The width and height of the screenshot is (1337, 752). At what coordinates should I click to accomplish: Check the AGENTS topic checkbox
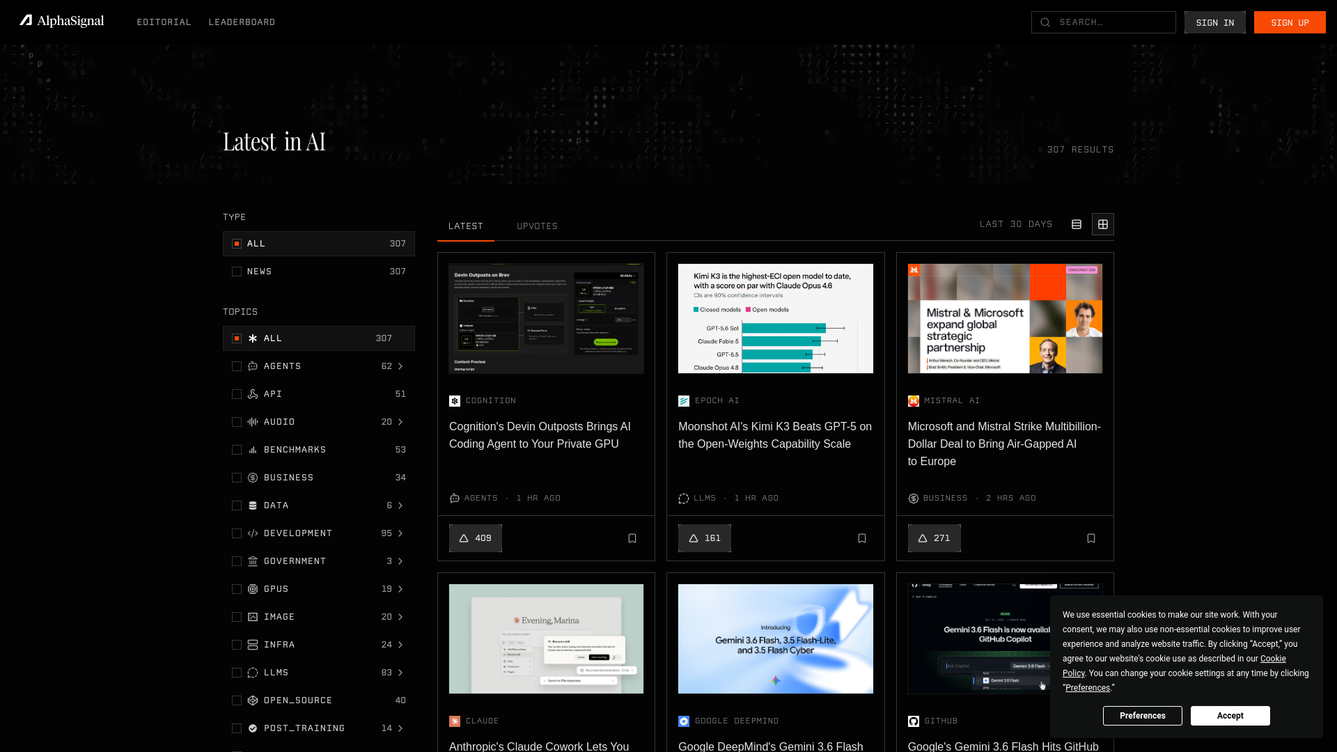click(237, 366)
